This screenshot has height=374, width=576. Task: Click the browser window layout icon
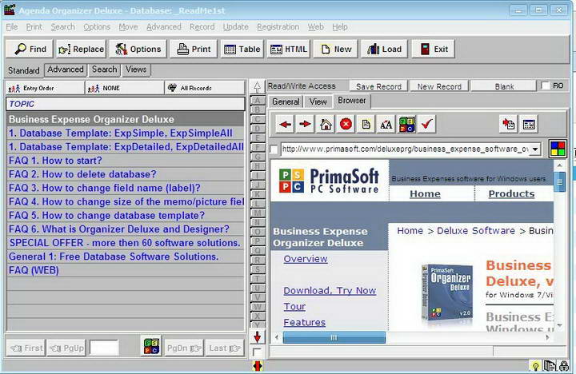coord(529,125)
